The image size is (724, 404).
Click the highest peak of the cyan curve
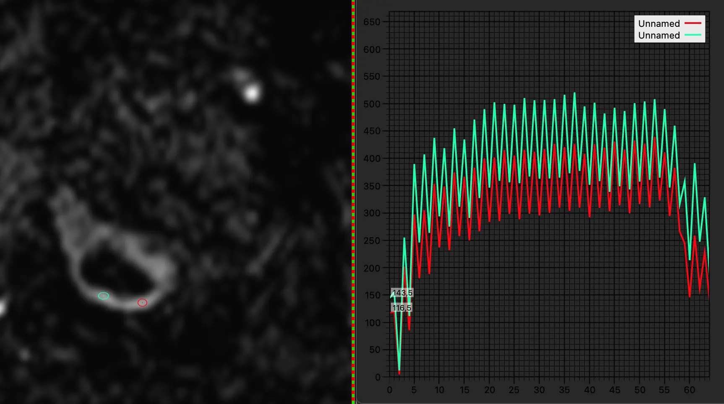[x=574, y=93]
